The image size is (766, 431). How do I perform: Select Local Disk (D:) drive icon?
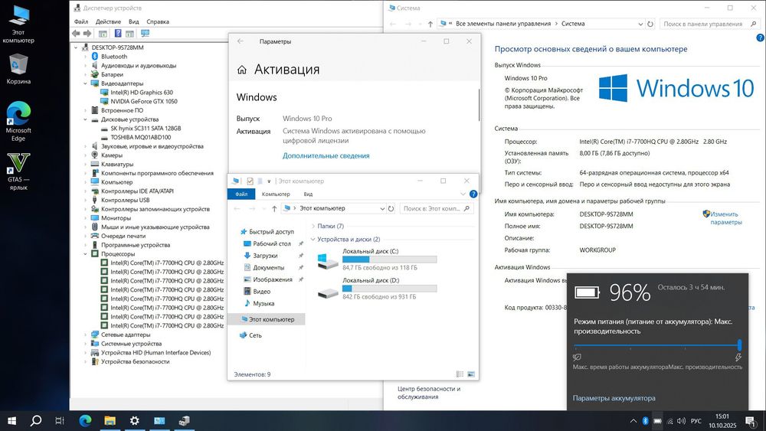[x=327, y=292]
